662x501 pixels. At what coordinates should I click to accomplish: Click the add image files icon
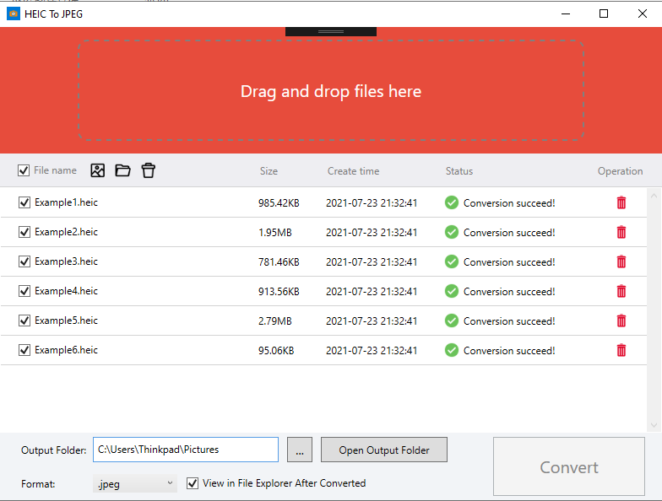tap(98, 170)
